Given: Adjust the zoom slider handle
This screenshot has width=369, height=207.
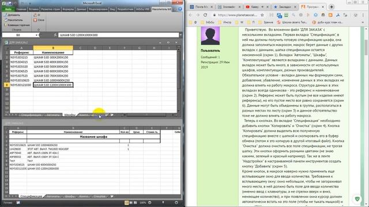Looking at the screenshot, I should (x=163, y=202).
